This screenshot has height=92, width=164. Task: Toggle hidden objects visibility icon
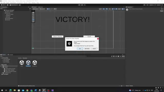tap(116, 9)
